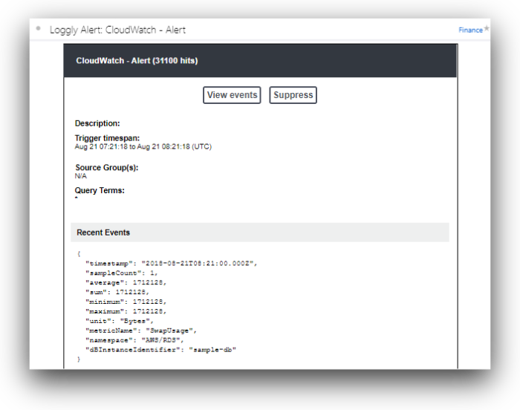Click the Source Group(s) heading
This screenshot has height=410, width=520.
[106, 168]
